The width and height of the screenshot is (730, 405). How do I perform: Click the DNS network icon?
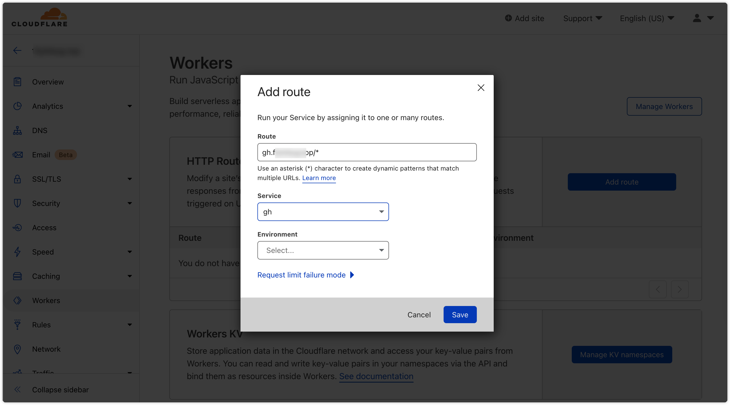[x=17, y=130]
